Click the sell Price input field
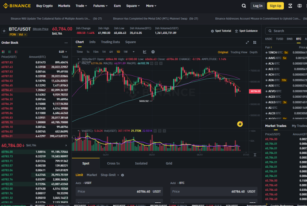 tap(214, 192)
